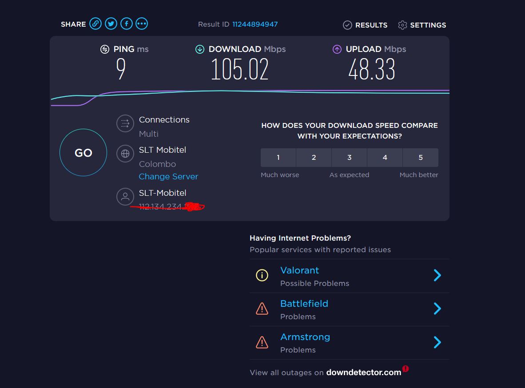Open the Results tab
525x388 pixels.
point(365,25)
